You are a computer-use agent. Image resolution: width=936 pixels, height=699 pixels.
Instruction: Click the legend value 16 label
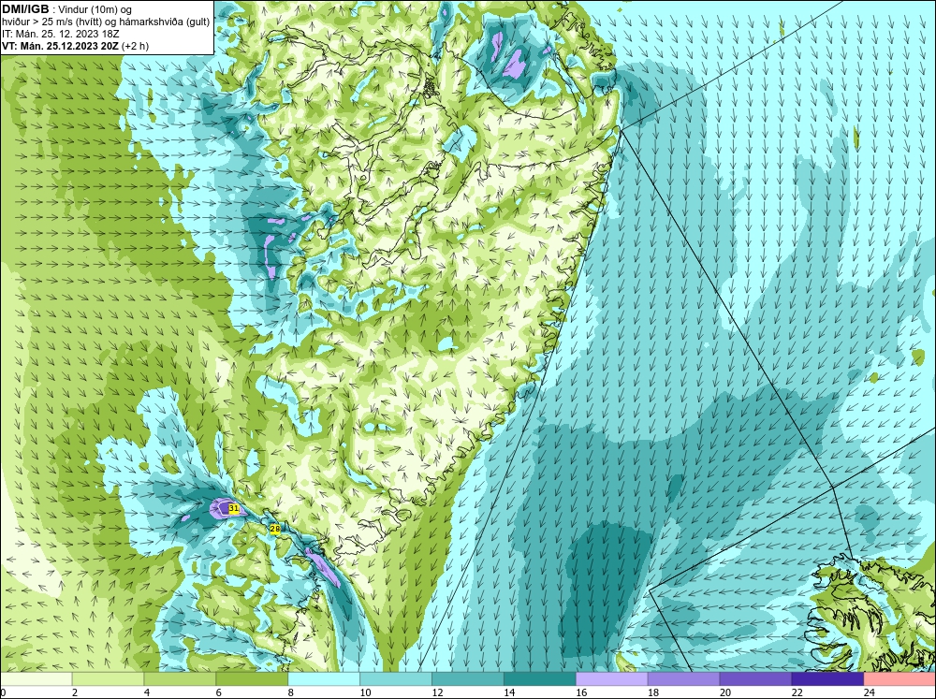pos(581,692)
